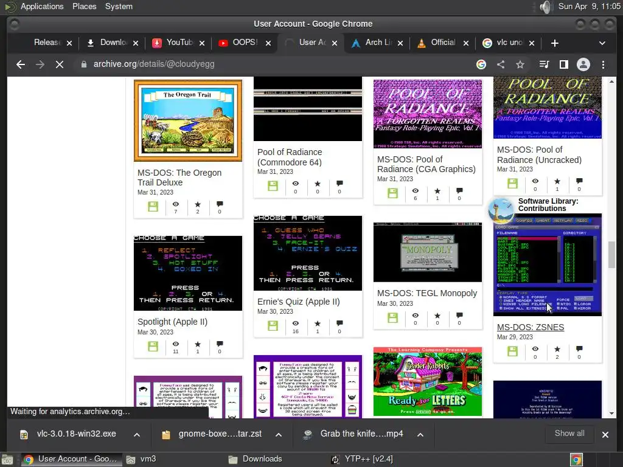
Task: Expand options for vlc-3.0.18-win32.exe download
Action: pyautogui.click(x=137, y=434)
